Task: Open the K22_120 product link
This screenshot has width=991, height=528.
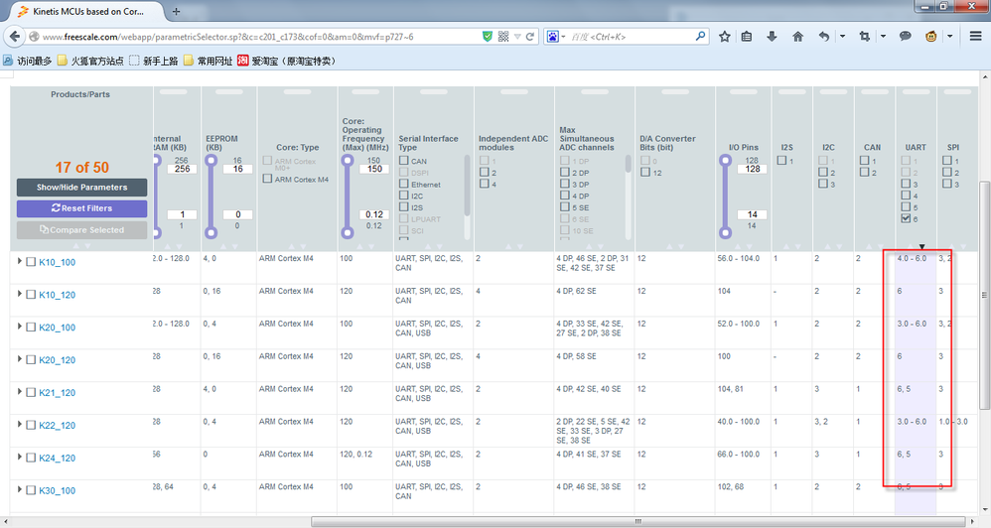Action: coord(57,425)
